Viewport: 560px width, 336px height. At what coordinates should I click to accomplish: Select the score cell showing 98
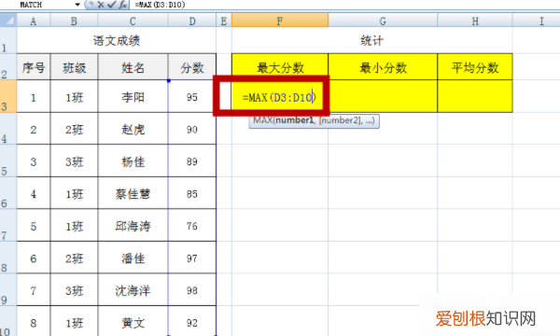[x=192, y=289]
